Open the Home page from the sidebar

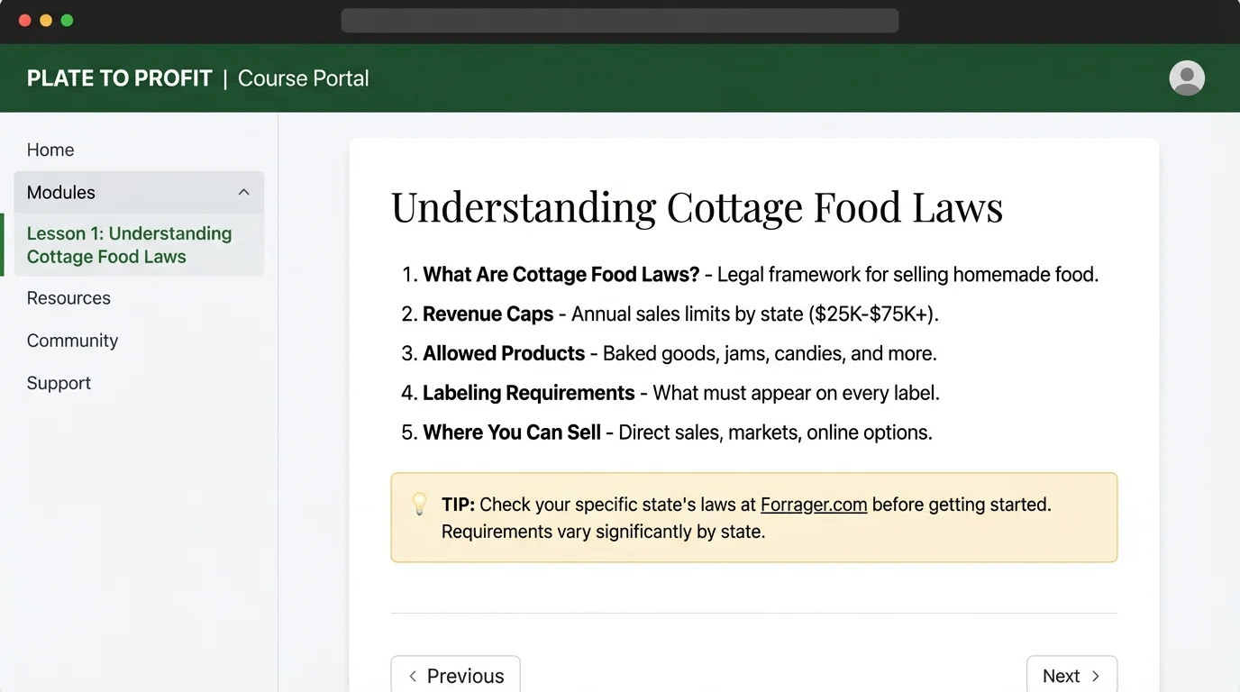[x=50, y=150]
